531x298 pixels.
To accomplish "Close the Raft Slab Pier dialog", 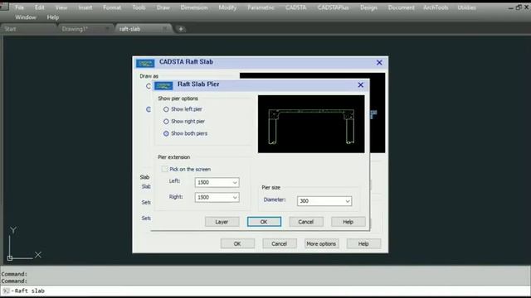I will click(x=361, y=85).
